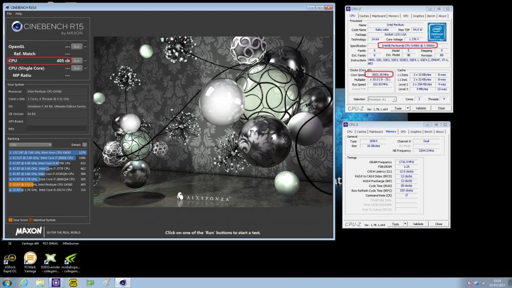This screenshot has width=512, height=288.
Task: Open SPD tab in lower CPU-Z window
Action: click(403, 132)
